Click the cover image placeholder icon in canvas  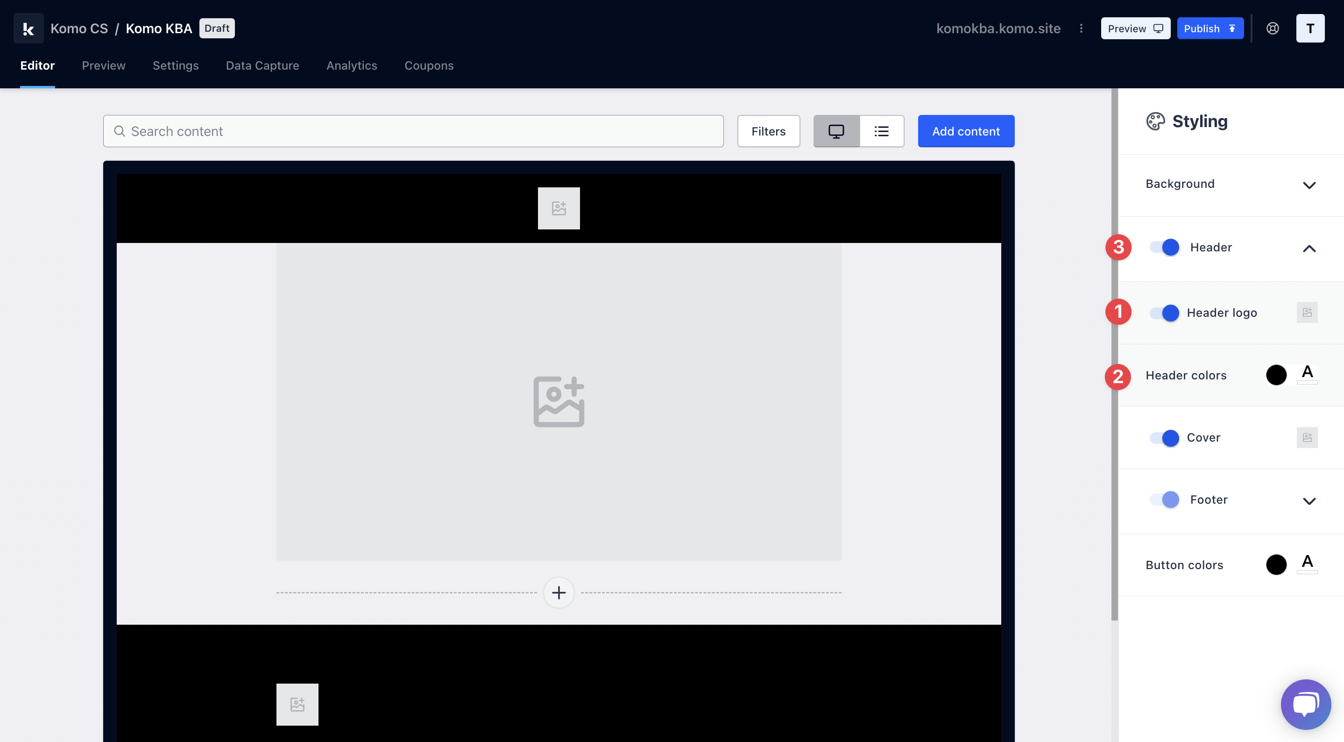click(558, 401)
